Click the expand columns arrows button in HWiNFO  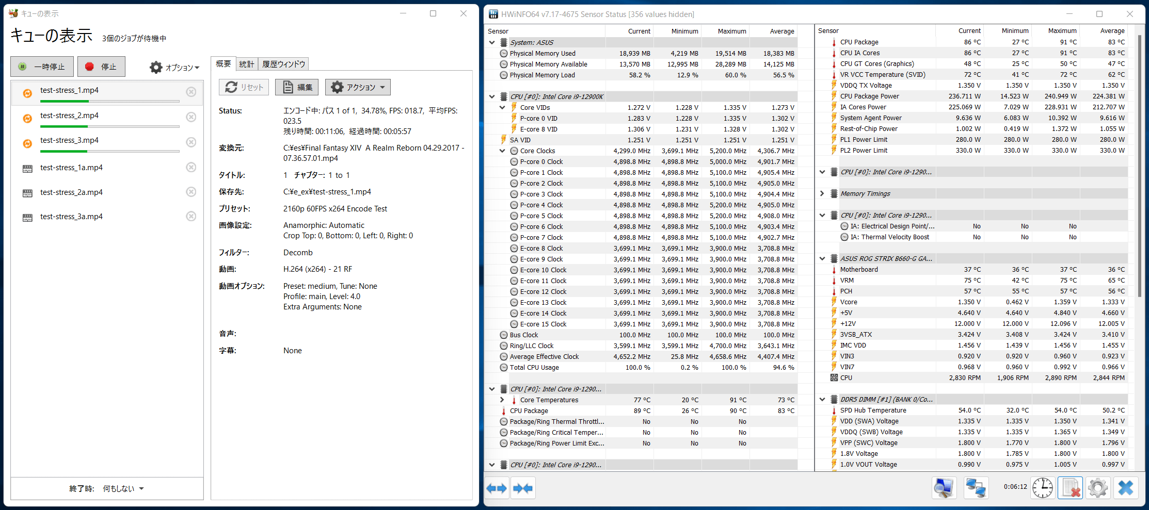pos(497,488)
